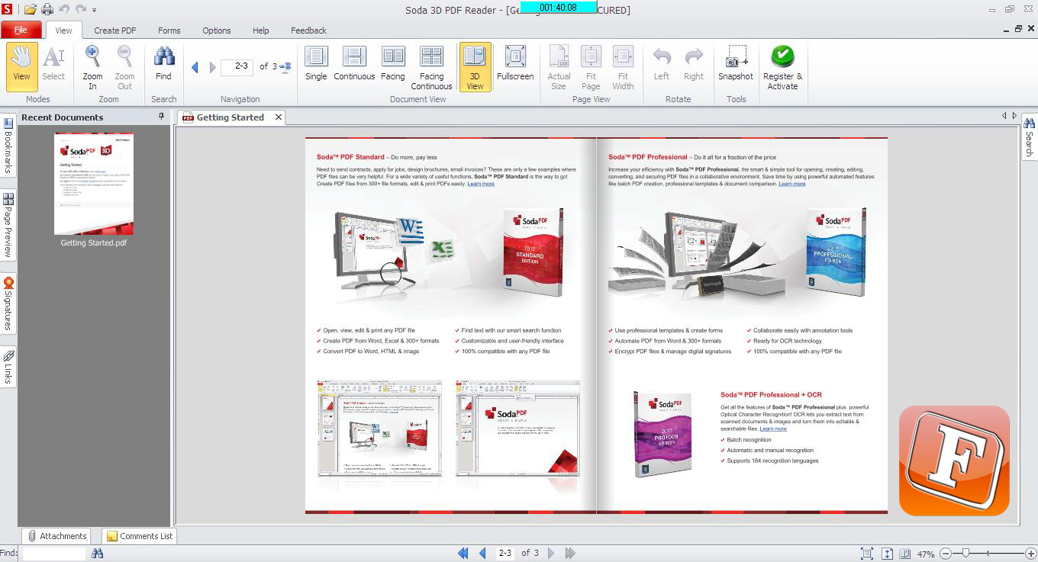
Task: Click the status bar fit page icon
Action: click(867, 554)
